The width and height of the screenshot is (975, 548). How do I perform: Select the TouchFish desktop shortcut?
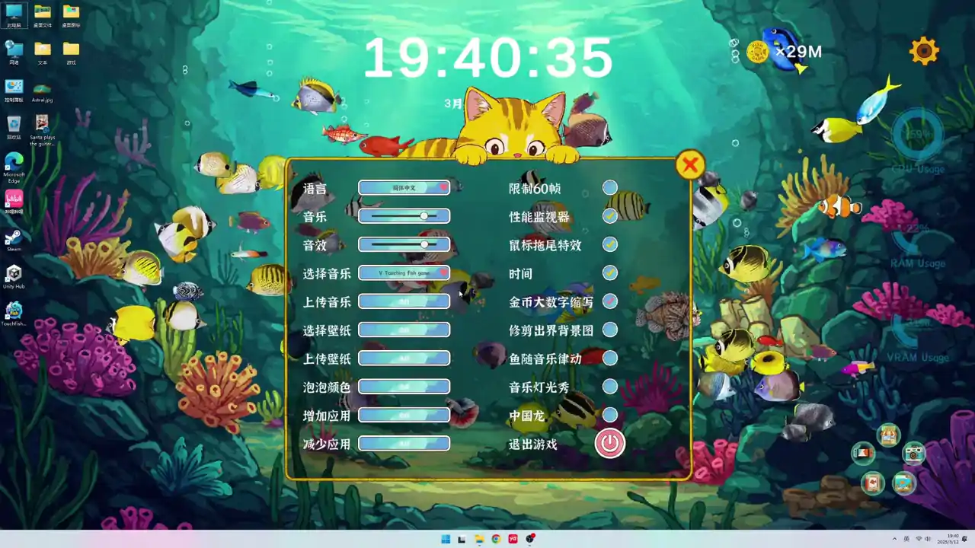[x=14, y=314]
